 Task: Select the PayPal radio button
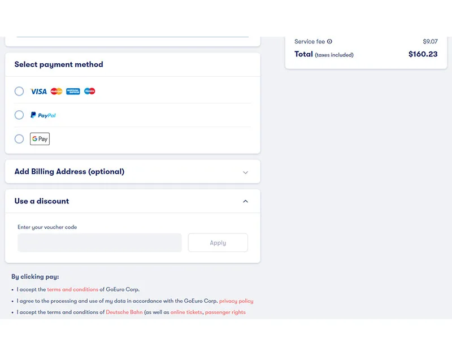[x=19, y=115]
